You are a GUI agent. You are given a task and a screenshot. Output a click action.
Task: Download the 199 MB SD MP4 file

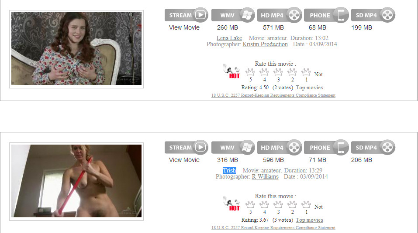(373, 15)
